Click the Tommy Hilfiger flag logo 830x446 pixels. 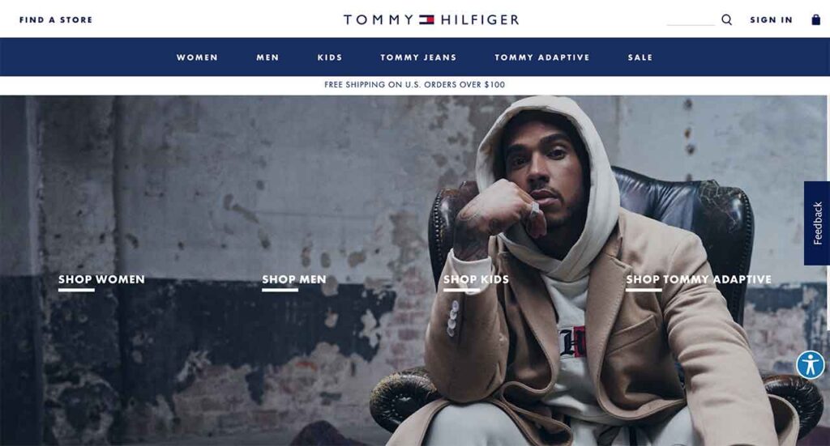[426, 19]
